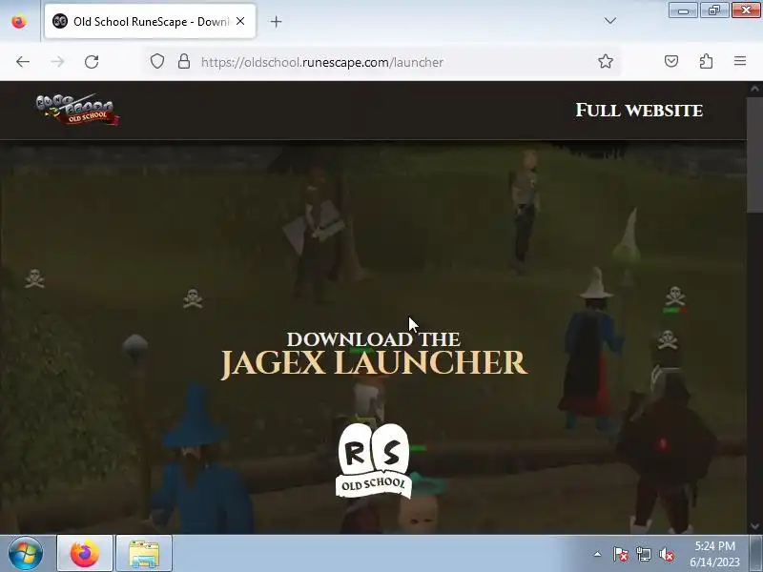Minimize the Firefox window

[x=683, y=10]
